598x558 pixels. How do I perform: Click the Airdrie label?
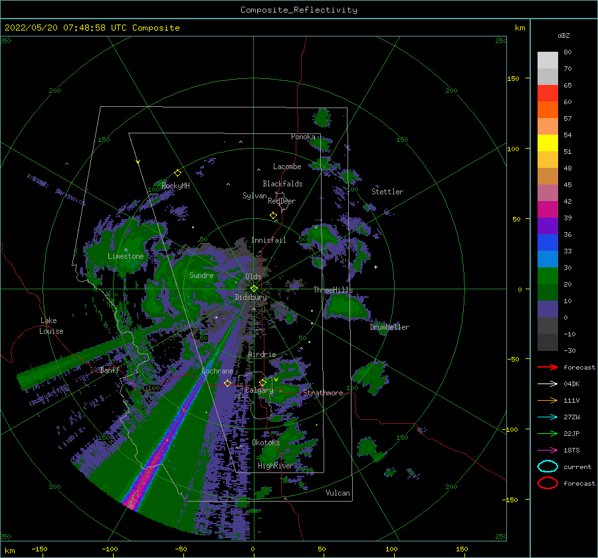tap(262, 354)
